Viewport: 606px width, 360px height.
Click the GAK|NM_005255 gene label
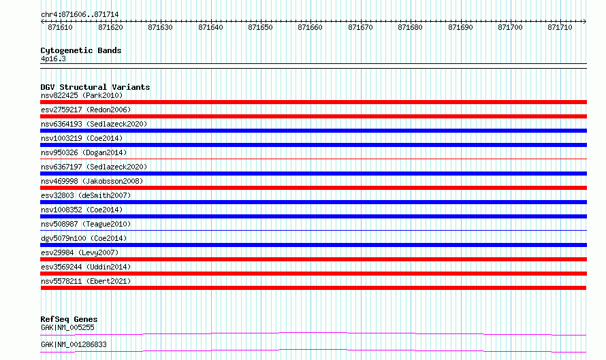(67, 327)
